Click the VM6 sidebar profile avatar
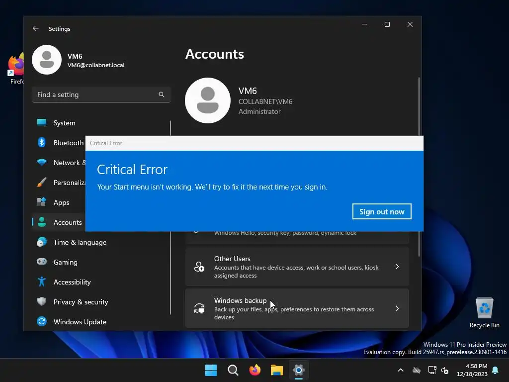The height and width of the screenshot is (382, 509). 47,60
